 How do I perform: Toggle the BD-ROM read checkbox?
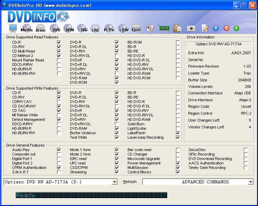[178, 42]
